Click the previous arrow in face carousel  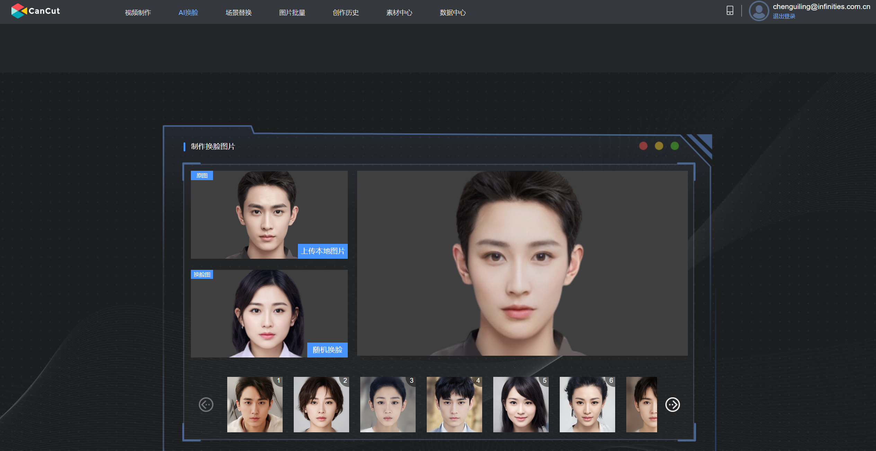coord(206,404)
